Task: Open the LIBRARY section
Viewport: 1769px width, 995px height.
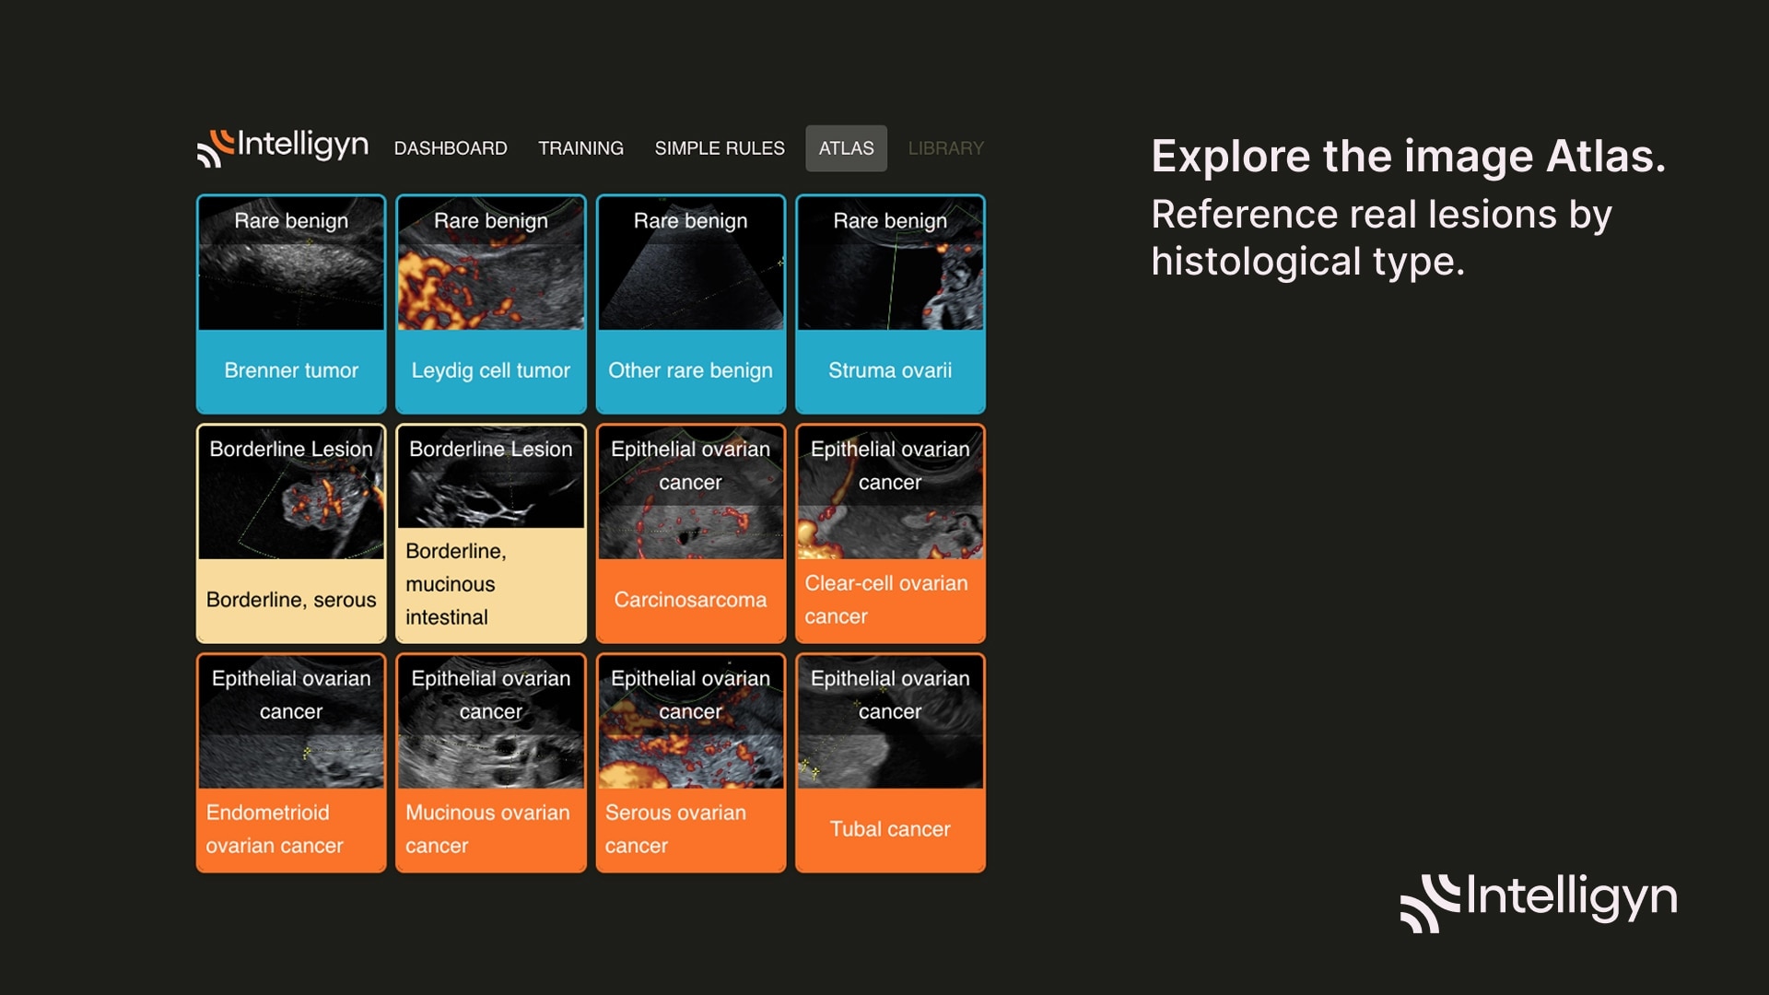Action: (x=945, y=148)
